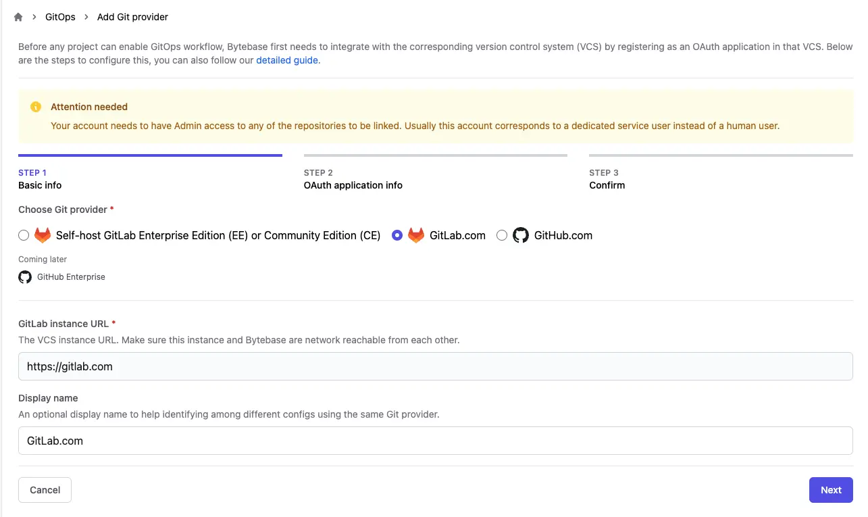
Task: Select the GitHub.com radio button
Action: [x=502, y=235]
